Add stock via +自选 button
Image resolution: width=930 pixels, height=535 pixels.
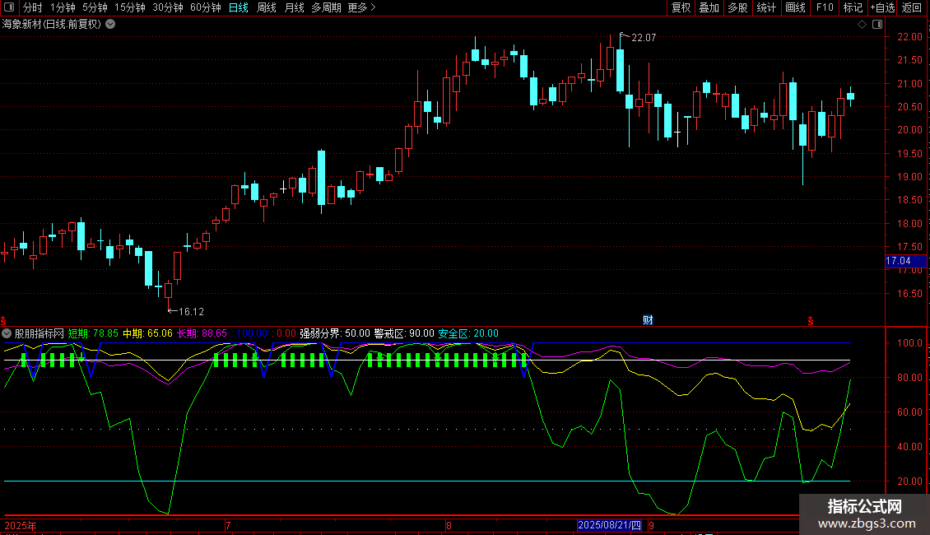coord(882,7)
